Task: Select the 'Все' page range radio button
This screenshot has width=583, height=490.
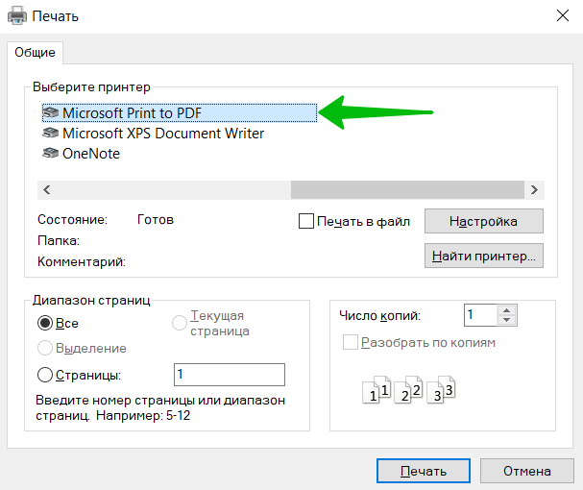Action: pos(45,323)
